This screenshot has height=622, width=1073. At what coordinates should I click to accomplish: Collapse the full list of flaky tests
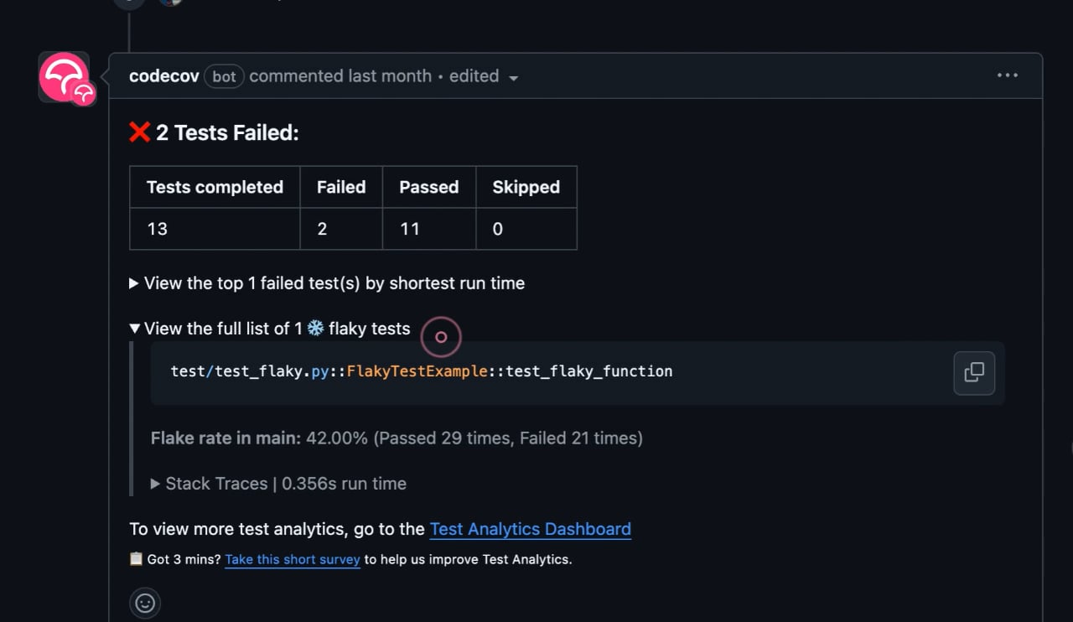270,329
